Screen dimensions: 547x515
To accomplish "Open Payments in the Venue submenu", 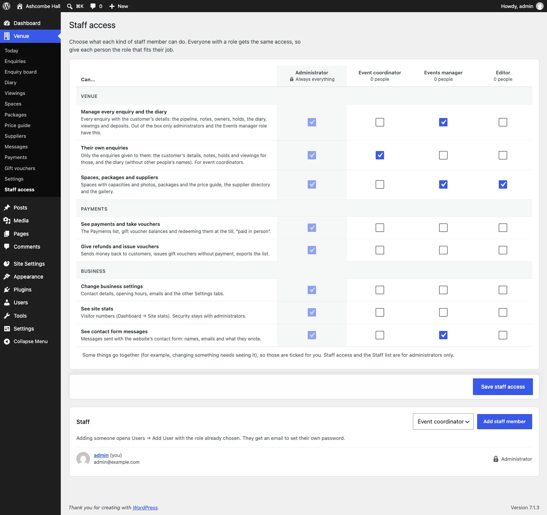I will (16, 157).
